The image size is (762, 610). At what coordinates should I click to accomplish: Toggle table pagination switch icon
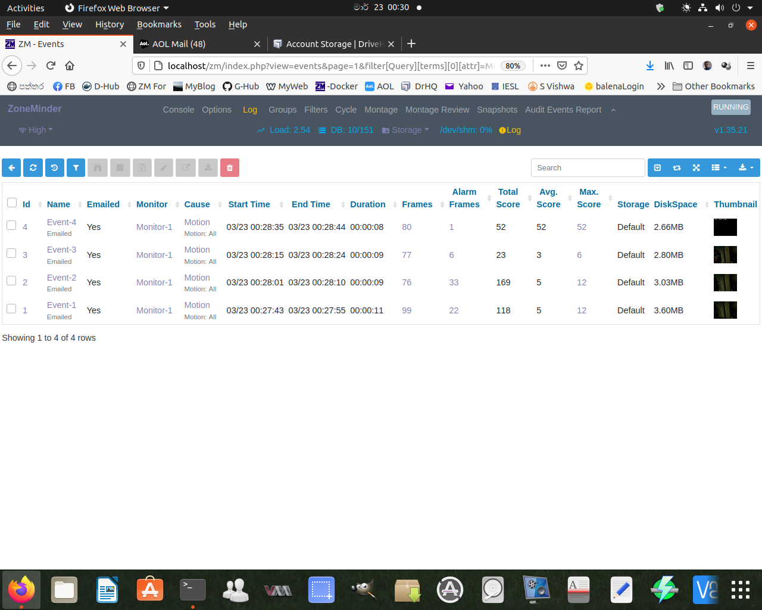657,168
